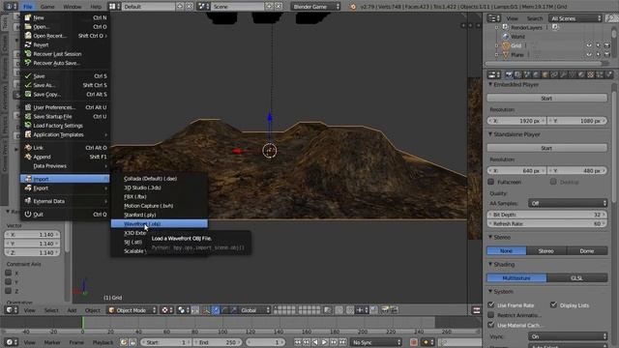Toggle the Fullscreen checkbox
Screen dimensions: 619x348
click(491, 182)
